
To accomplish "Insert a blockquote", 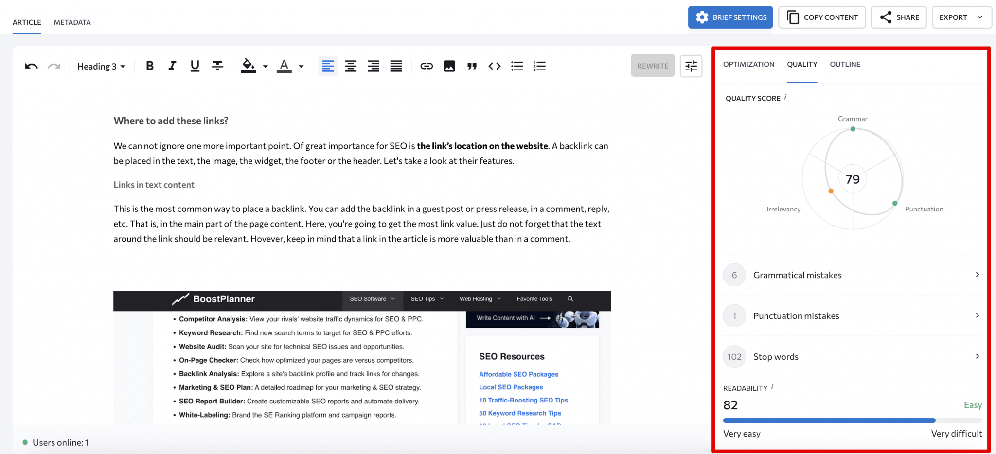I will pos(472,66).
